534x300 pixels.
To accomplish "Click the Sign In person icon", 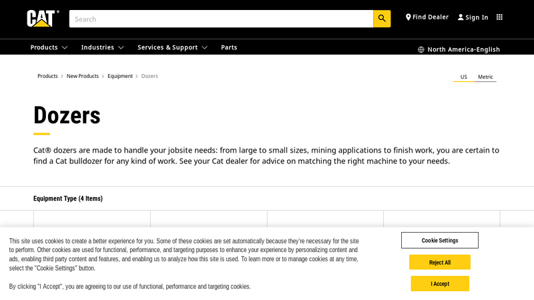I will point(461,17).
